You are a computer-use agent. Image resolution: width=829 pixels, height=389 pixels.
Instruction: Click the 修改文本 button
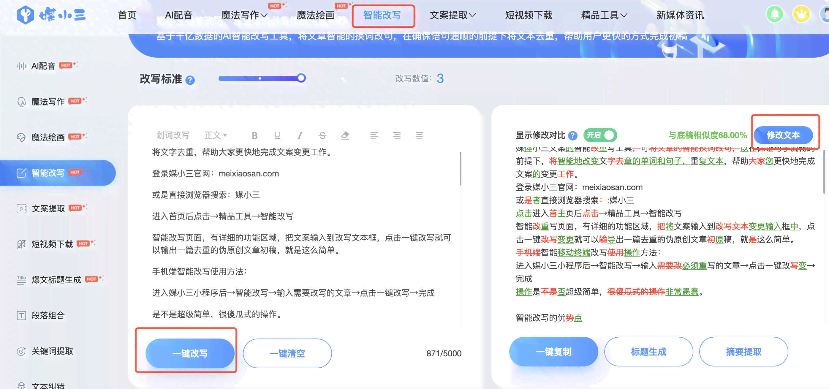tap(783, 135)
